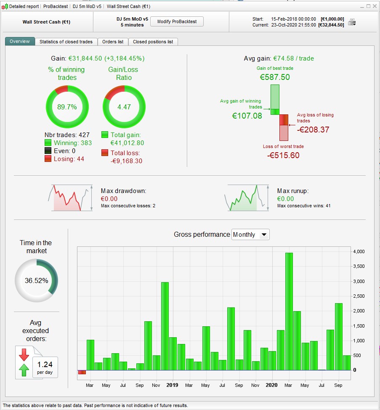Click the printer icon in report header
Image resolution: width=380 pixels, height=410 pixels.
point(352,22)
